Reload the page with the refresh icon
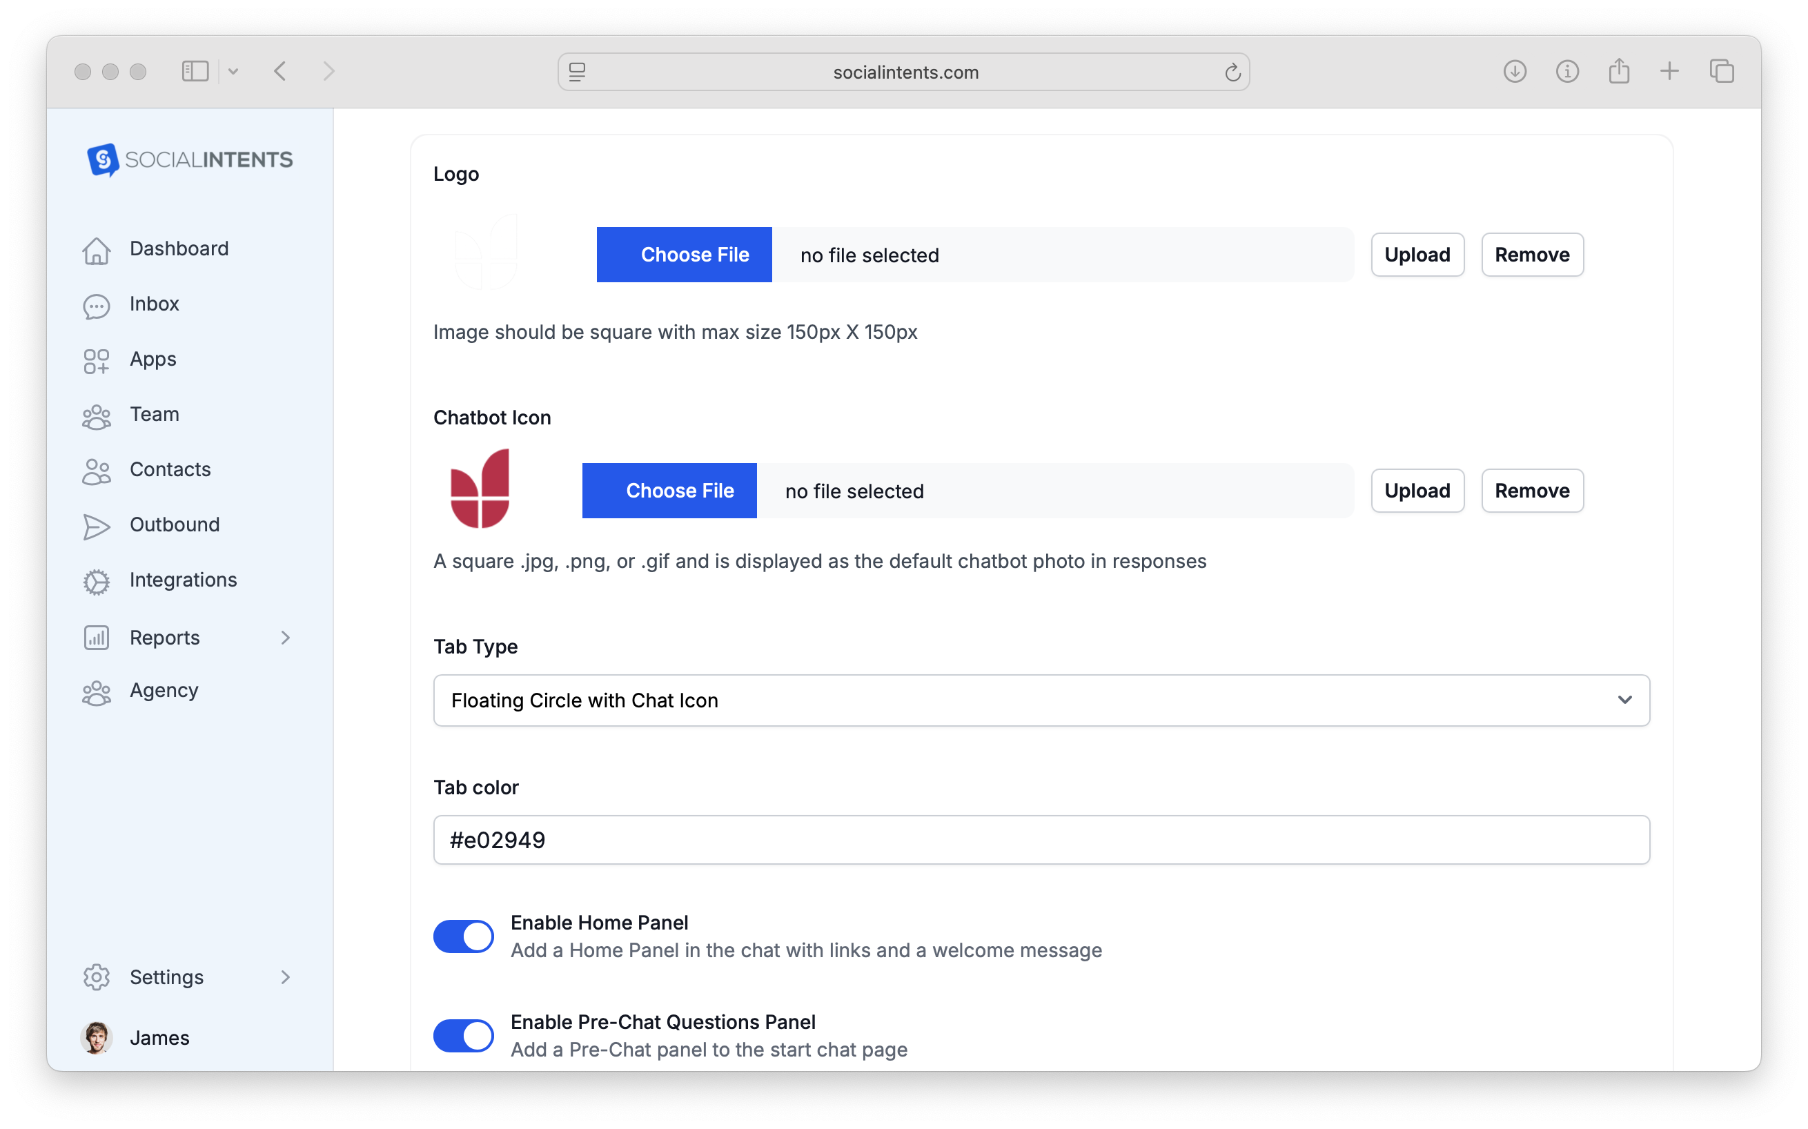Image resolution: width=1808 pixels, height=1129 pixels. tap(1232, 72)
